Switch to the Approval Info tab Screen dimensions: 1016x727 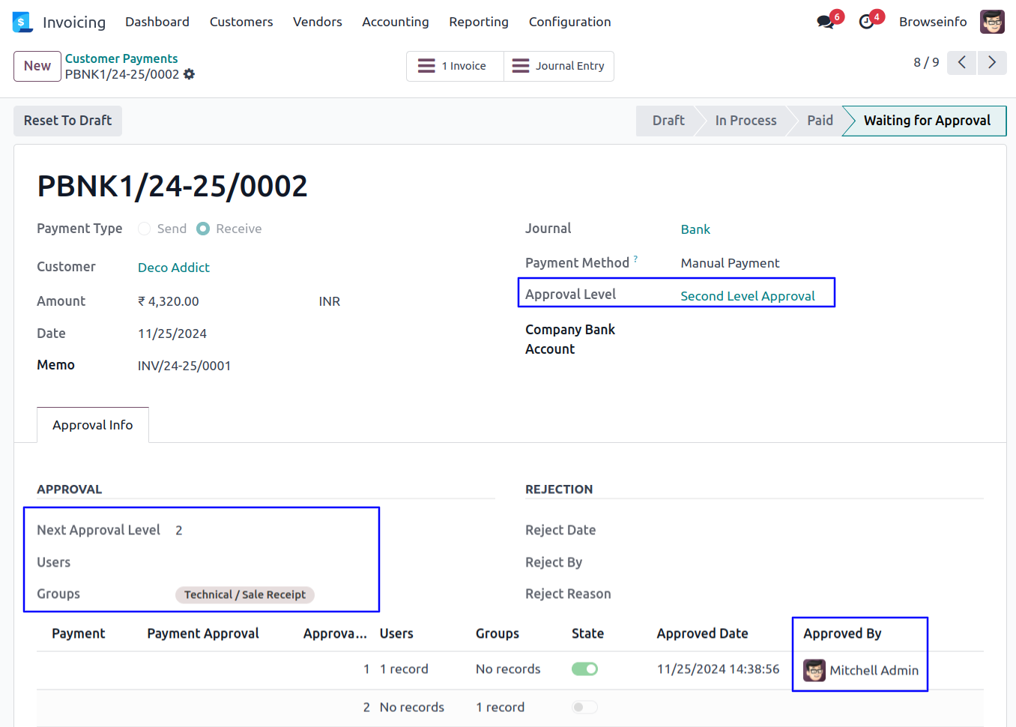(93, 425)
